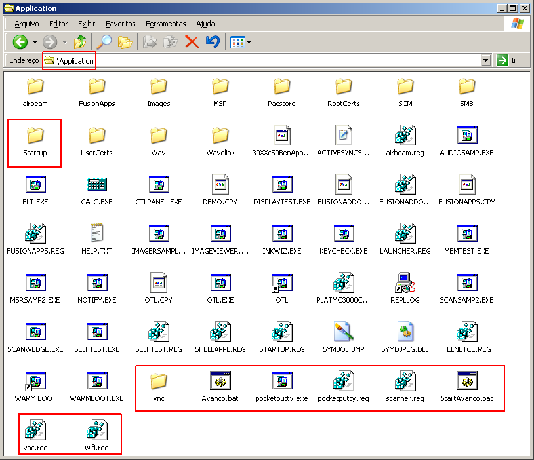Expand the address bar dropdown

tap(486, 60)
